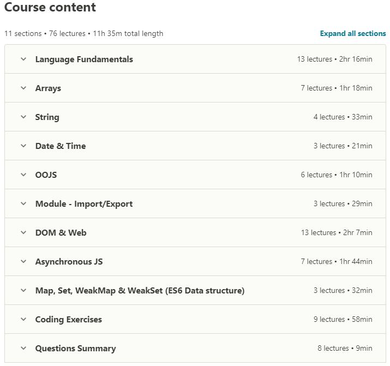Screen dimensions: 390x366
Task: Click the Coding Exercises chevron icon
Action: click(x=23, y=319)
